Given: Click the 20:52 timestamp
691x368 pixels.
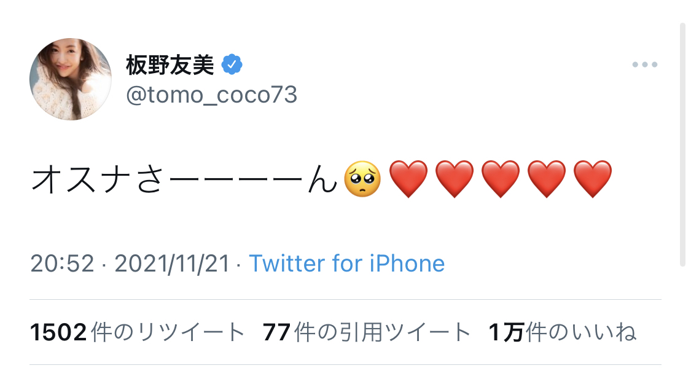Looking at the screenshot, I should click(x=62, y=264).
